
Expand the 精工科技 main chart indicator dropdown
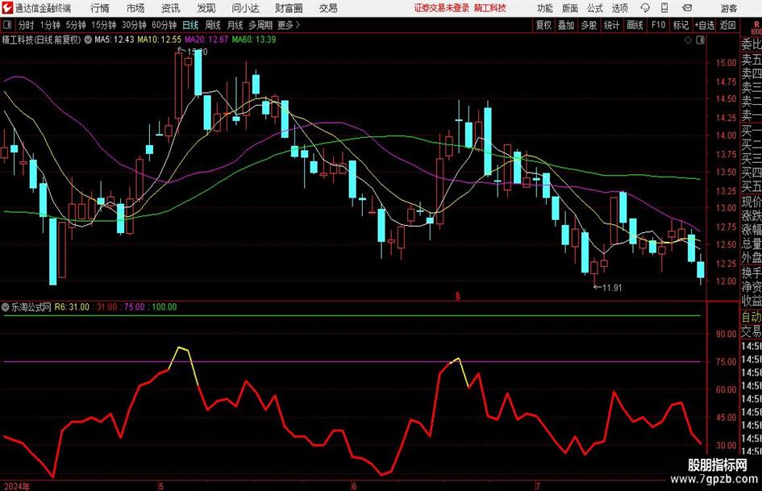(x=87, y=40)
